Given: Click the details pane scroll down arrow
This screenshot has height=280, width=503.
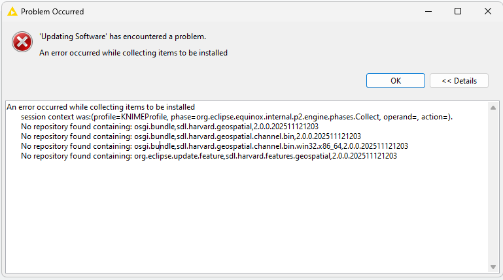Looking at the screenshot, I should (493, 268).
